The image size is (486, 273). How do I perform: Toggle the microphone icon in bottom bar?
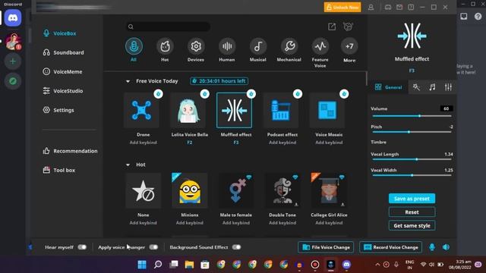[432, 247]
